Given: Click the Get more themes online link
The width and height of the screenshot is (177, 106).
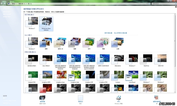Looking at the screenshot, I should pos(121,33).
